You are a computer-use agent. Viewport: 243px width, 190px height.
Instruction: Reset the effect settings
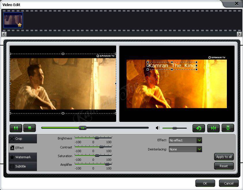(224, 166)
